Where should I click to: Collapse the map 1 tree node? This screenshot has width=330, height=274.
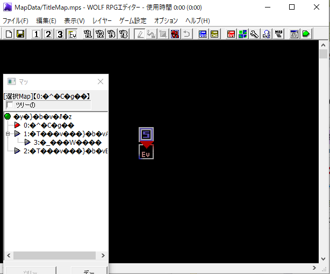coord(8,134)
